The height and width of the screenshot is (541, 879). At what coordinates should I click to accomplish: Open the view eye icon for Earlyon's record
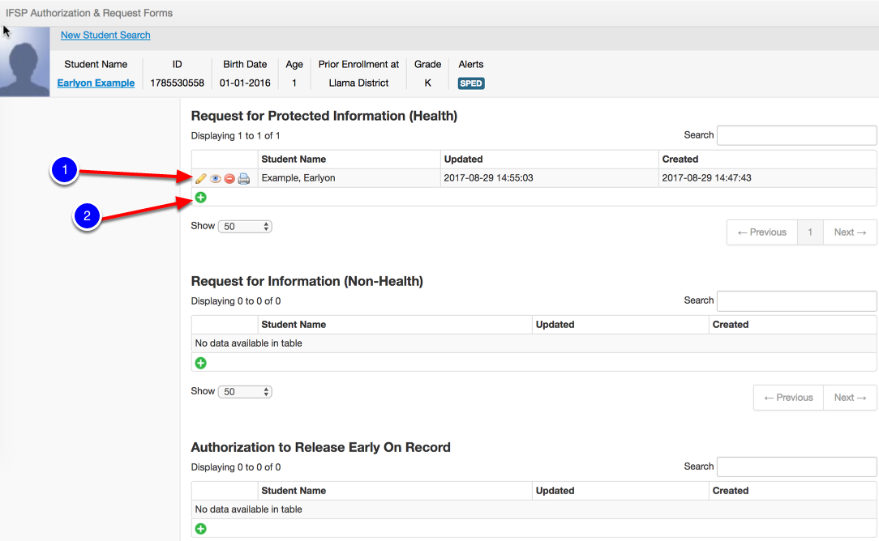click(x=215, y=178)
